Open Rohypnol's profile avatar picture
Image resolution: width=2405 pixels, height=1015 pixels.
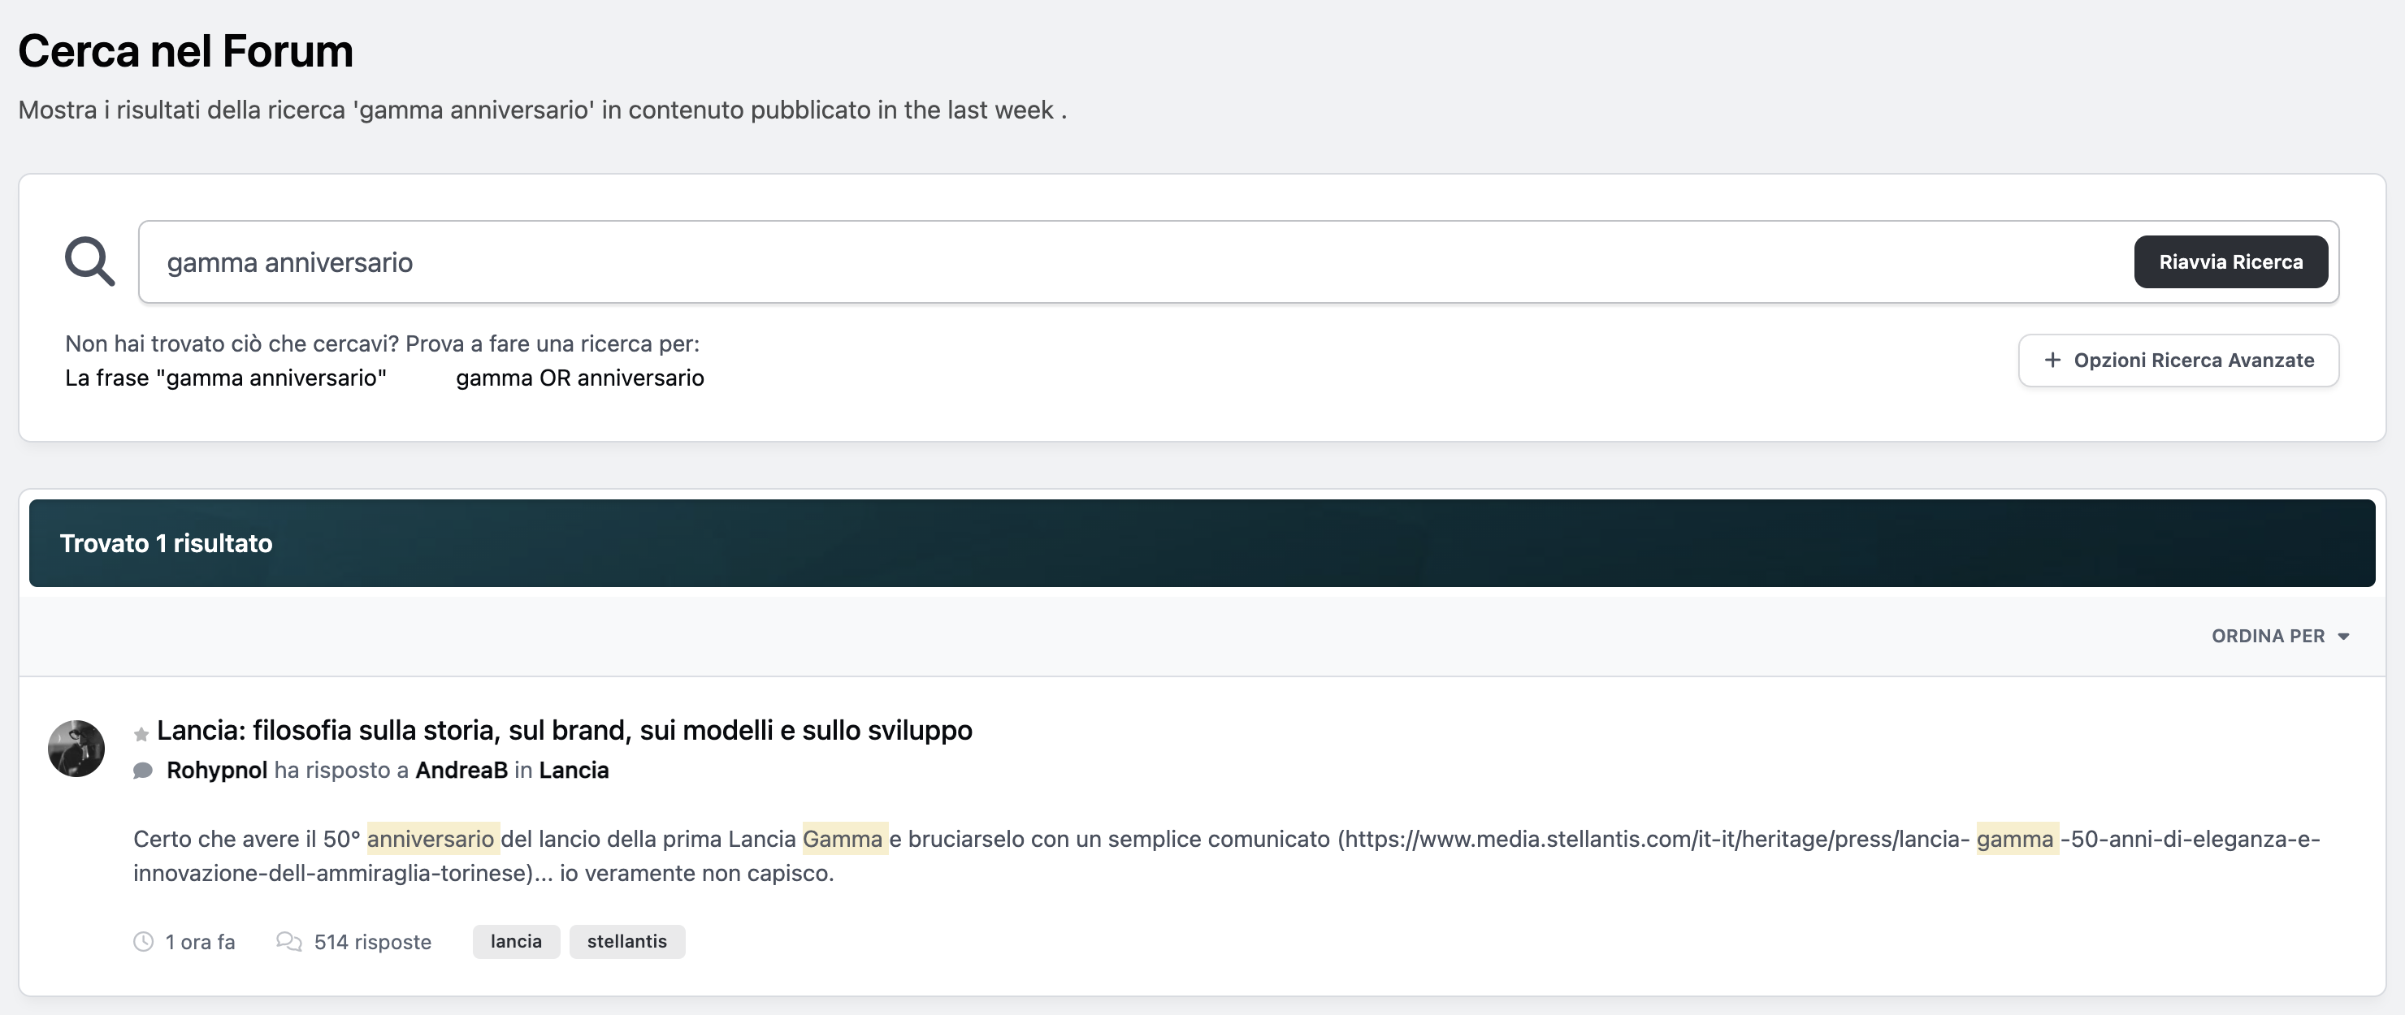click(76, 748)
